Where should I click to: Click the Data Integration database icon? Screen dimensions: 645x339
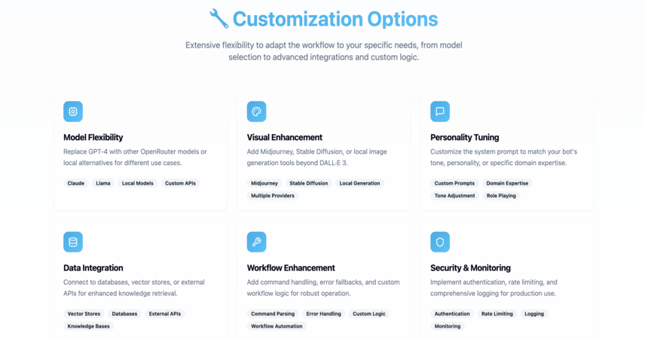tap(73, 242)
